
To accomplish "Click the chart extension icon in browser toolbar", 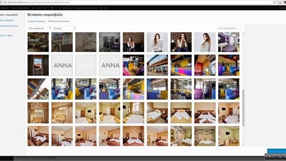I will pyautogui.click(x=280, y=2).
